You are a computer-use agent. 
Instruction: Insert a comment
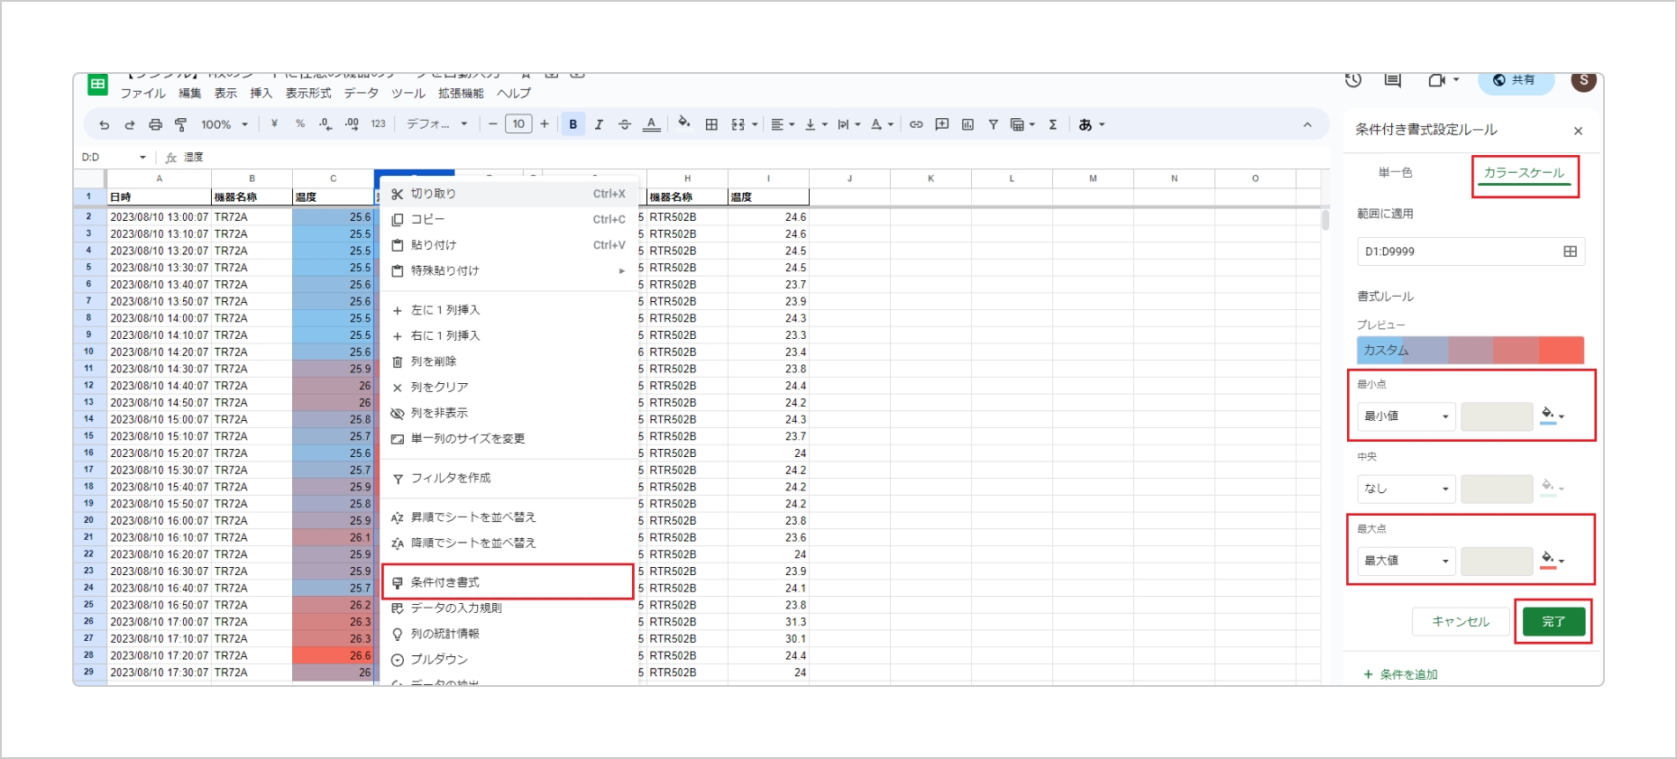tap(942, 124)
